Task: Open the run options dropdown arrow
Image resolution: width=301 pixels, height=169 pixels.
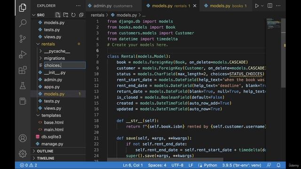Action: point(262,6)
